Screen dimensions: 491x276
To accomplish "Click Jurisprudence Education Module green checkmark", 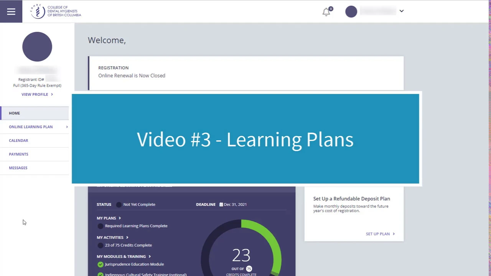I will 101,264.
